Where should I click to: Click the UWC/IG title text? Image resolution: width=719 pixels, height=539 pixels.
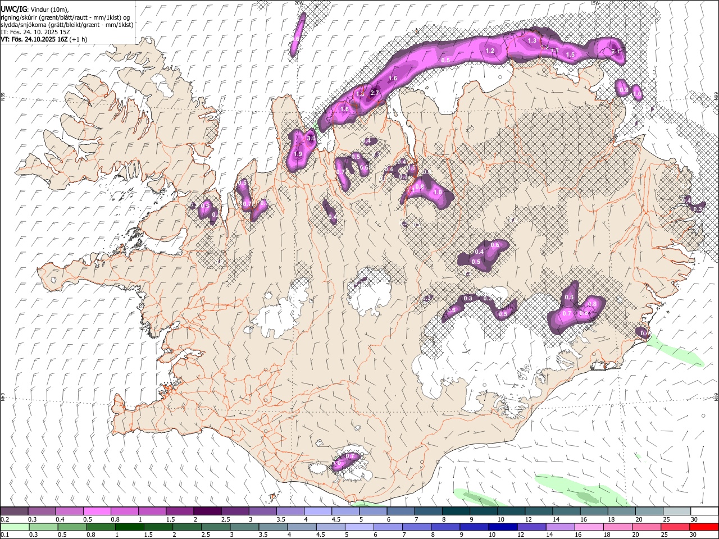click(13, 10)
